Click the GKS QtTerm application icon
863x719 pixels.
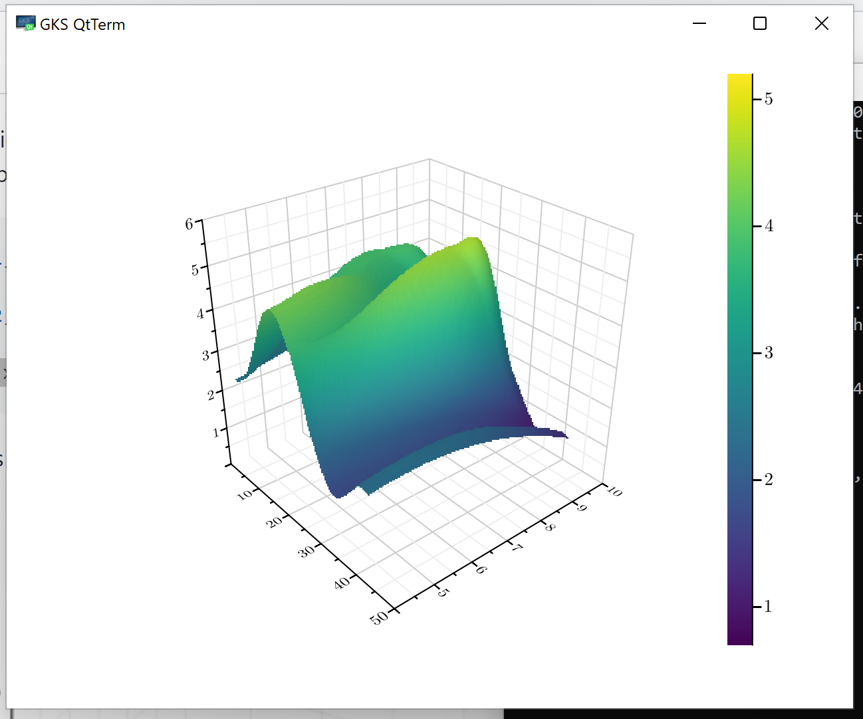pos(25,24)
